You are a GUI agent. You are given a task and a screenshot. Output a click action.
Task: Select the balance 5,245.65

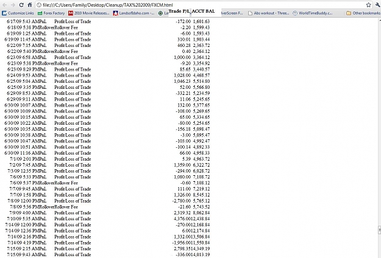click(x=201, y=99)
